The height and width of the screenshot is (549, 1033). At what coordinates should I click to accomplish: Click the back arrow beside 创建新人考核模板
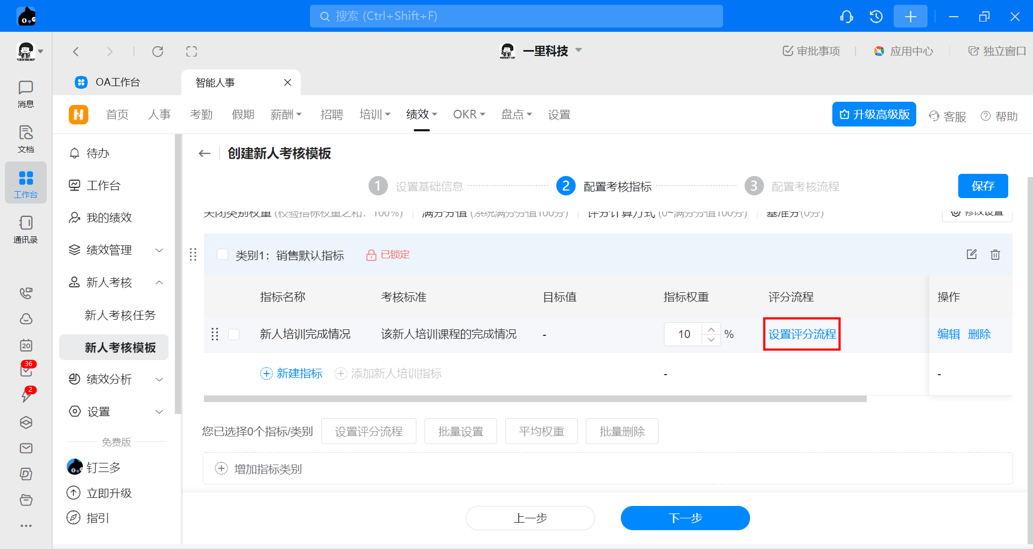(204, 153)
